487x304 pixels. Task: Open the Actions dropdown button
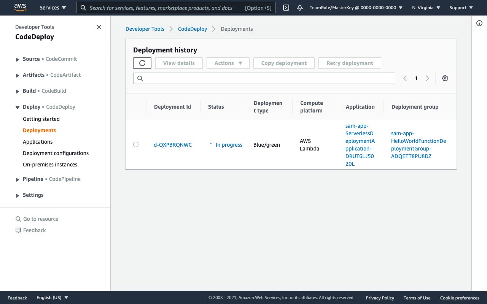click(228, 63)
